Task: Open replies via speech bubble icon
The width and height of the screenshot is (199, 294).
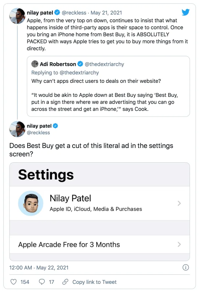Action: point(42,282)
